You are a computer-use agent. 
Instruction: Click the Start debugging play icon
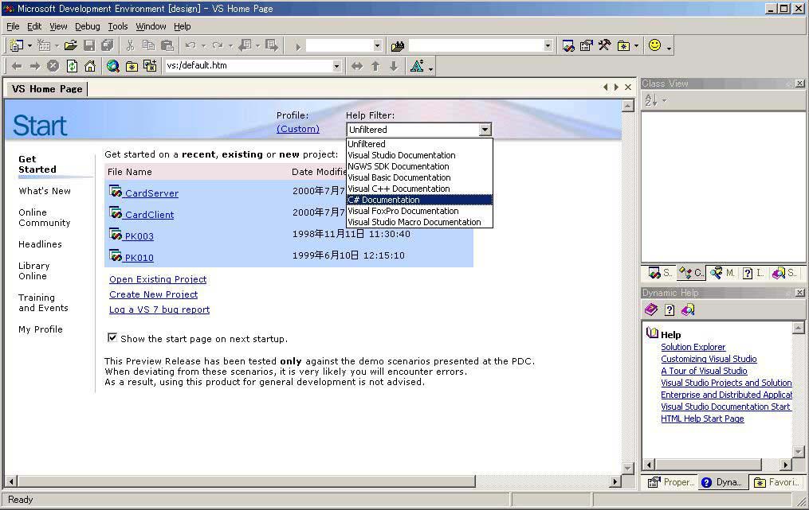pos(298,46)
